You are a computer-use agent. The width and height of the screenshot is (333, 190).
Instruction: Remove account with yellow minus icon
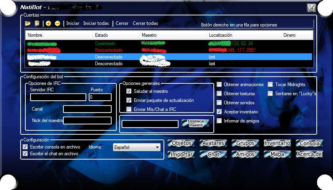[57, 24]
